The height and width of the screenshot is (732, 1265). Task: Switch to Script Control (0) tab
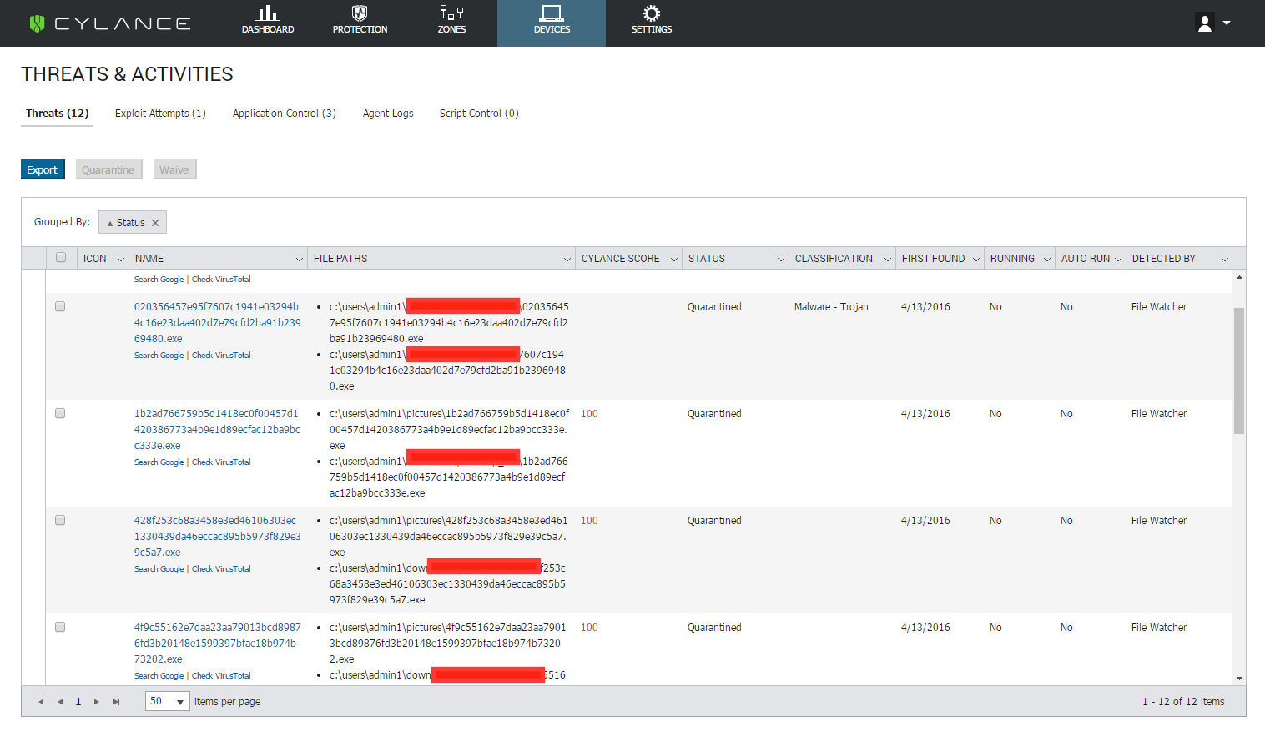479,114
